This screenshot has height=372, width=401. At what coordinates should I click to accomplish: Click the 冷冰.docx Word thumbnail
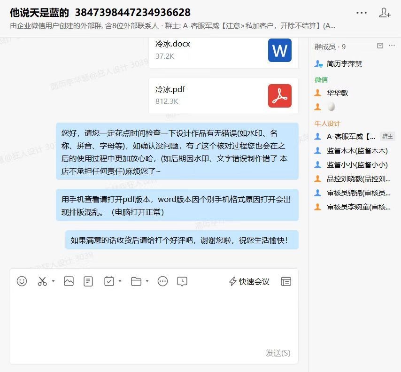tap(279, 49)
